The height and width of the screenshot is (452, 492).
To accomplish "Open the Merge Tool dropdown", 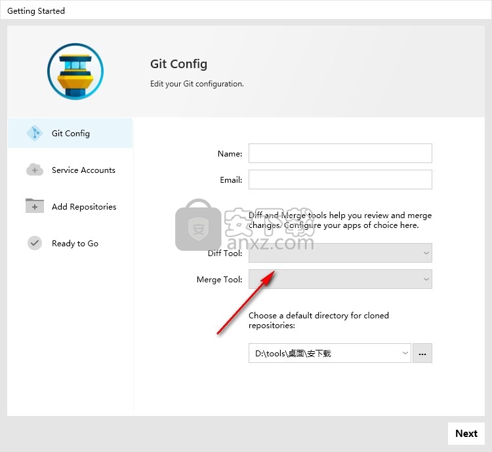I will pyautogui.click(x=340, y=279).
